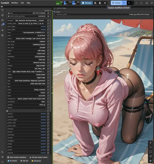Click the edit icon on the hair_color row
Image resolution: width=154 pixels, height=164 pixels.
[x=48, y=44]
